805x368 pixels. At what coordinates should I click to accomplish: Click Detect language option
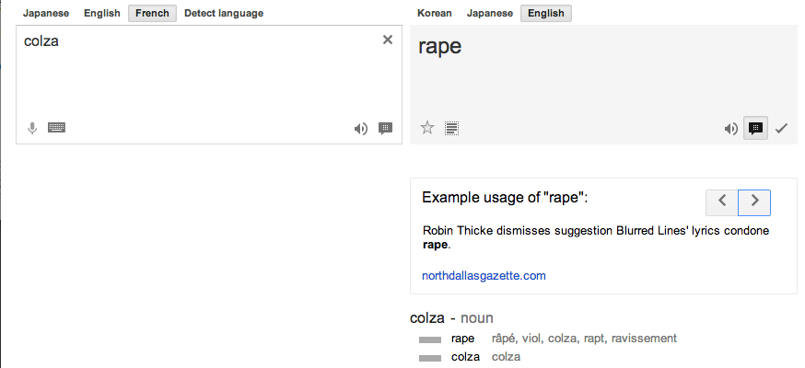(x=224, y=14)
